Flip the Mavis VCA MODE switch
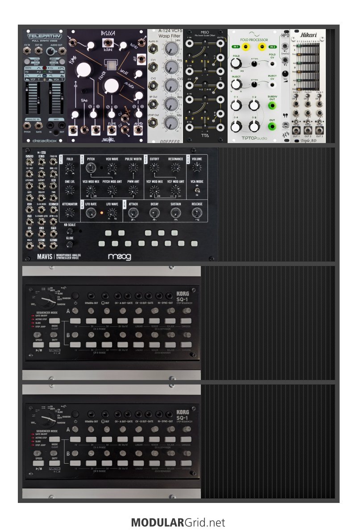The image size is (357, 532). tap(197, 190)
